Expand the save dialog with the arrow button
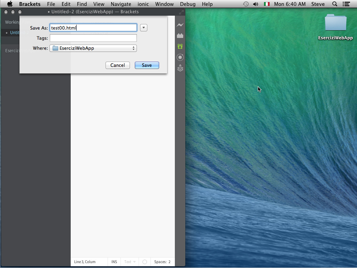The image size is (357, 268). point(143,28)
